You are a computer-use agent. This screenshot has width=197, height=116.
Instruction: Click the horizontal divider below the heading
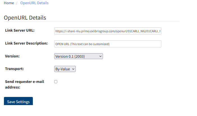point(92,22)
